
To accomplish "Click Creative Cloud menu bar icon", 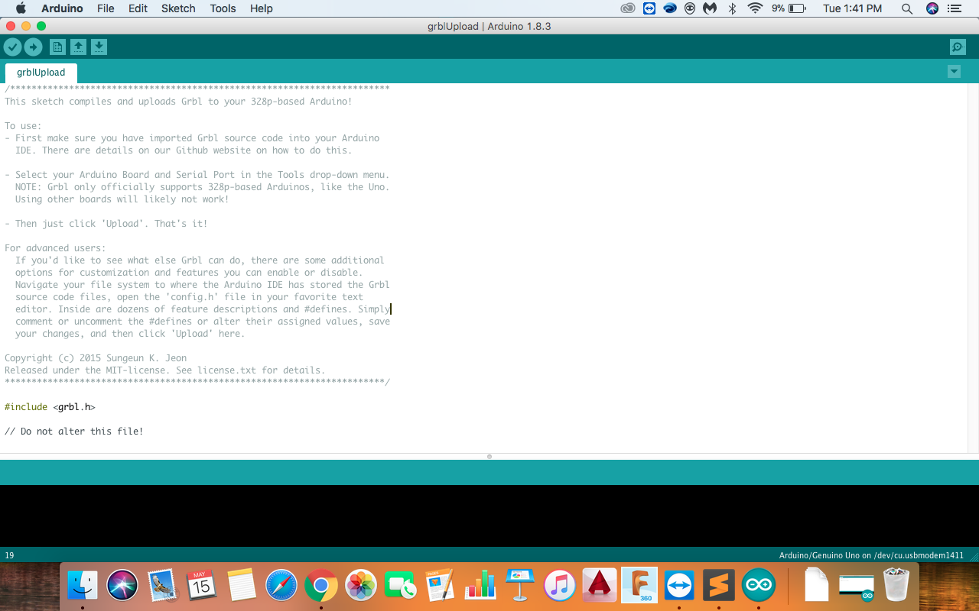I will [x=628, y=8].
